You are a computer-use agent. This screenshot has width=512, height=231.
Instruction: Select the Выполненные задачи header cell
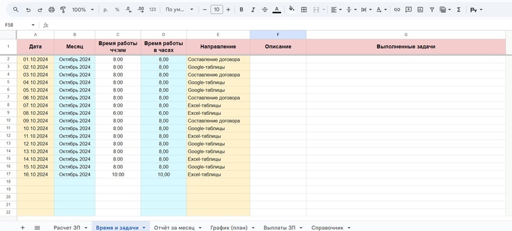[406, 47]
